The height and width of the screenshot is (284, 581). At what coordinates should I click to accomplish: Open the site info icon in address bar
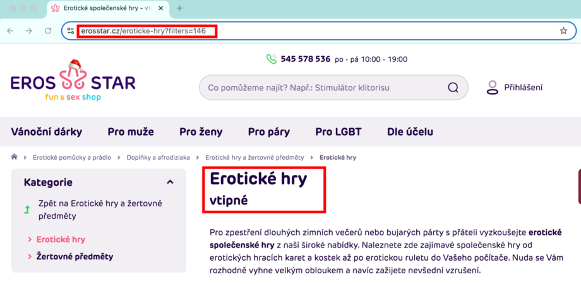[x=71, y=30]
